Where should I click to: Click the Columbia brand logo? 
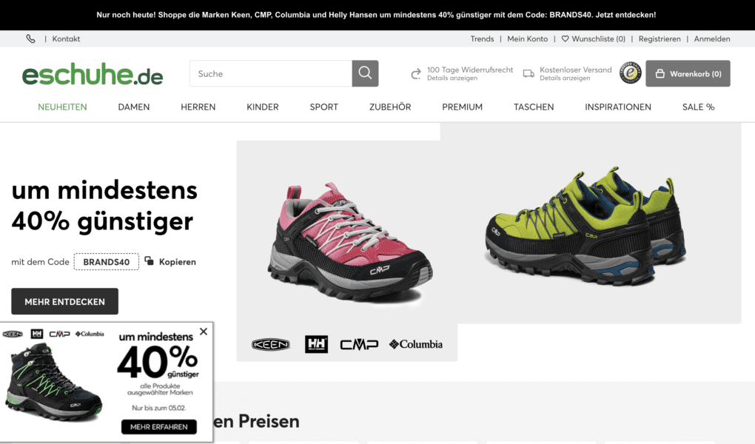coord(415,344)
